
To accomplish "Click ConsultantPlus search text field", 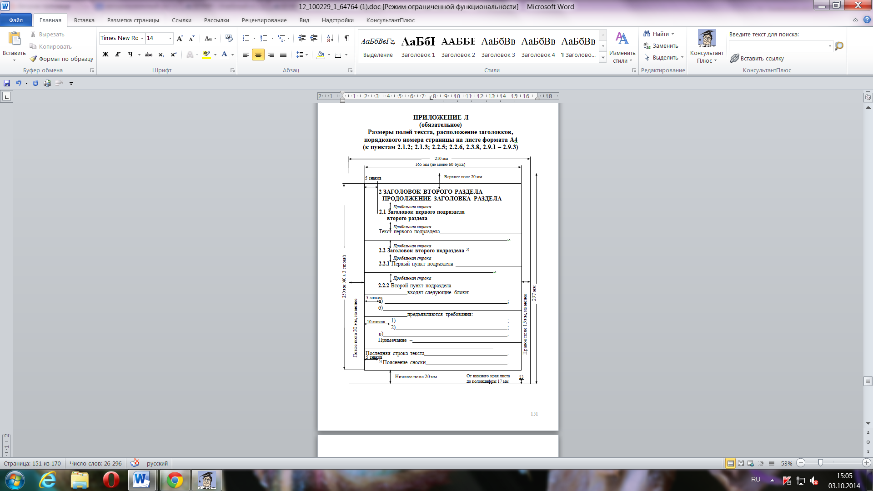I will tap(780, 46).
